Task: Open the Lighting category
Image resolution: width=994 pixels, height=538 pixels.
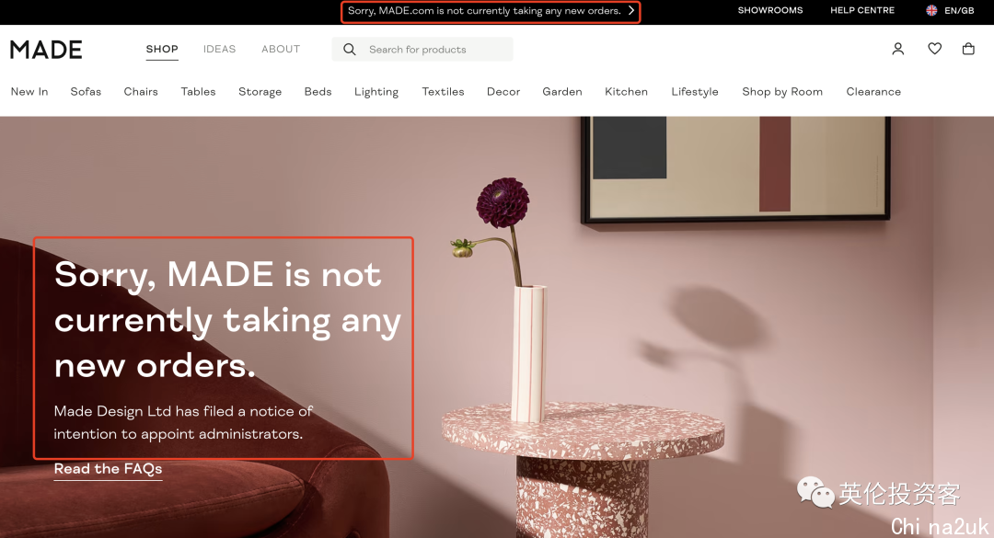Action: (x=376, y=92)
